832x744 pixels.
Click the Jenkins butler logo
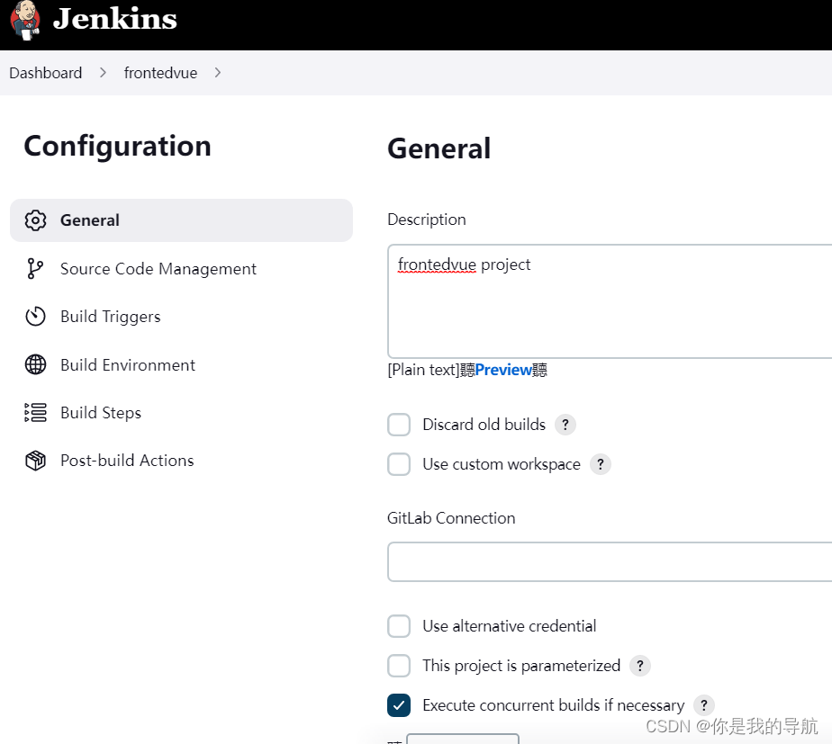(23, 22)
